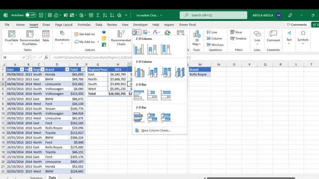The height and width of the screenshot is (179, 319).
Task: Select the 3-D Stacked Bar chart
Action: [x=153, y=117]
